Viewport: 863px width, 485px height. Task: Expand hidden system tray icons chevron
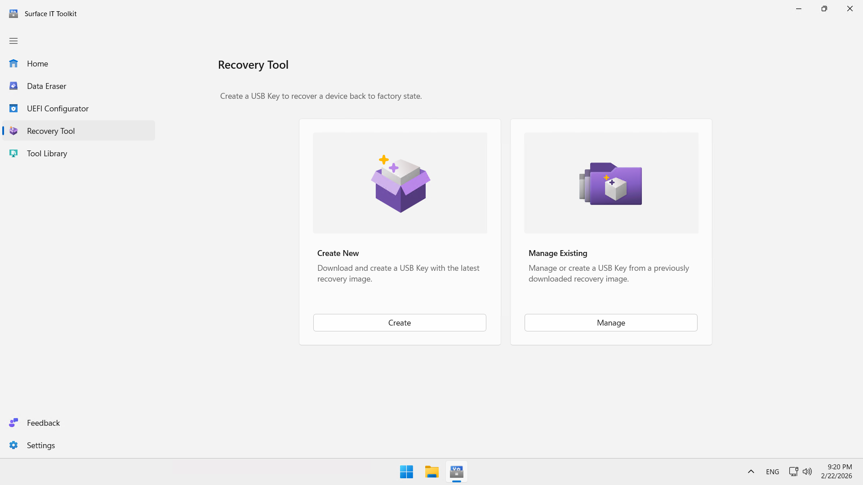click(x=751, y=472)
